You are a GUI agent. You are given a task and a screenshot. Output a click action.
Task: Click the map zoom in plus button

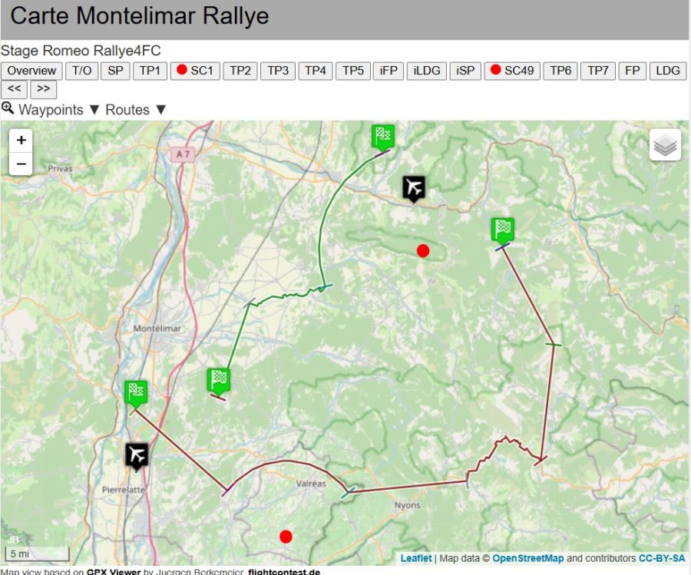coord(21,140)
